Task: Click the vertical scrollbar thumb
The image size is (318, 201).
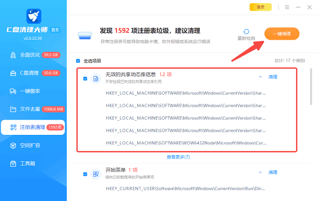Action: [x=311, y=86]
